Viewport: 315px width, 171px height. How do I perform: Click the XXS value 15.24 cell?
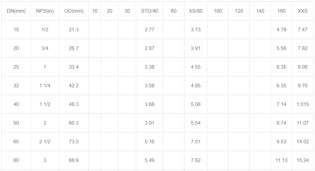[x=303, y=160]
